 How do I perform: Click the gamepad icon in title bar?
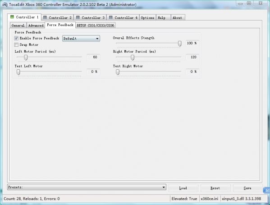5,4
